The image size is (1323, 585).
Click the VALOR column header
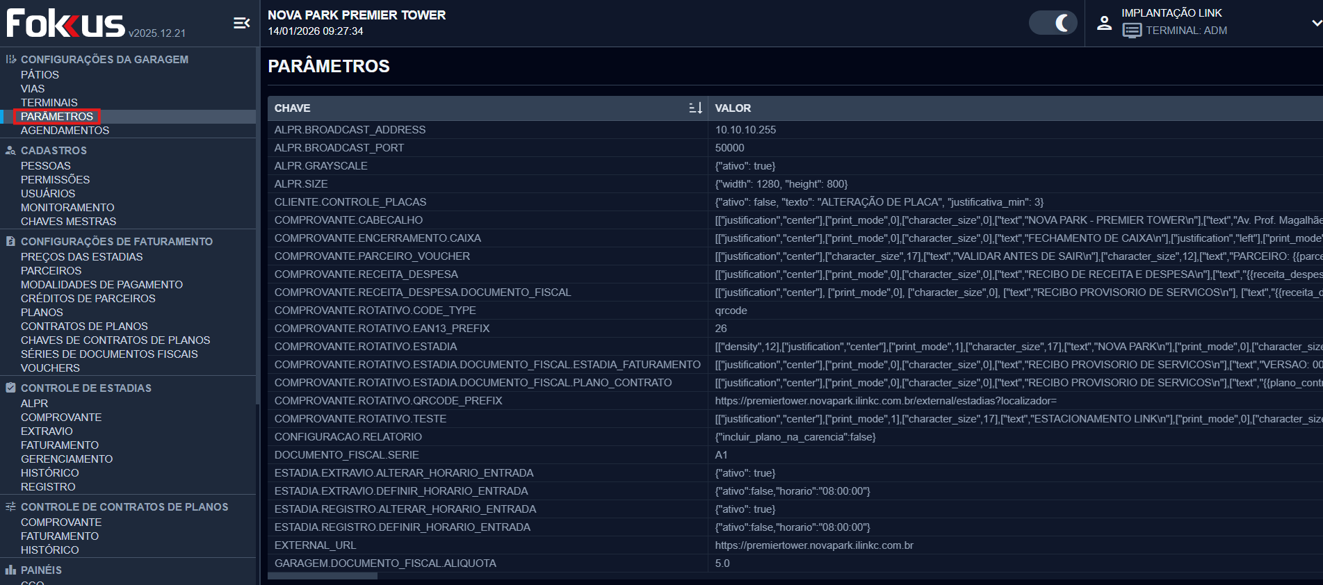coord(733,108)
